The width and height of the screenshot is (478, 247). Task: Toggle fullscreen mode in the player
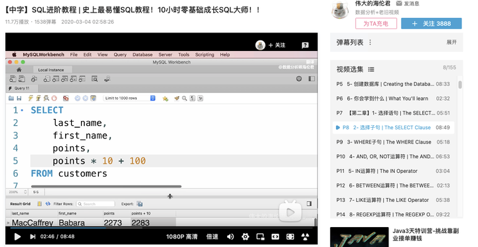[290, 236]
